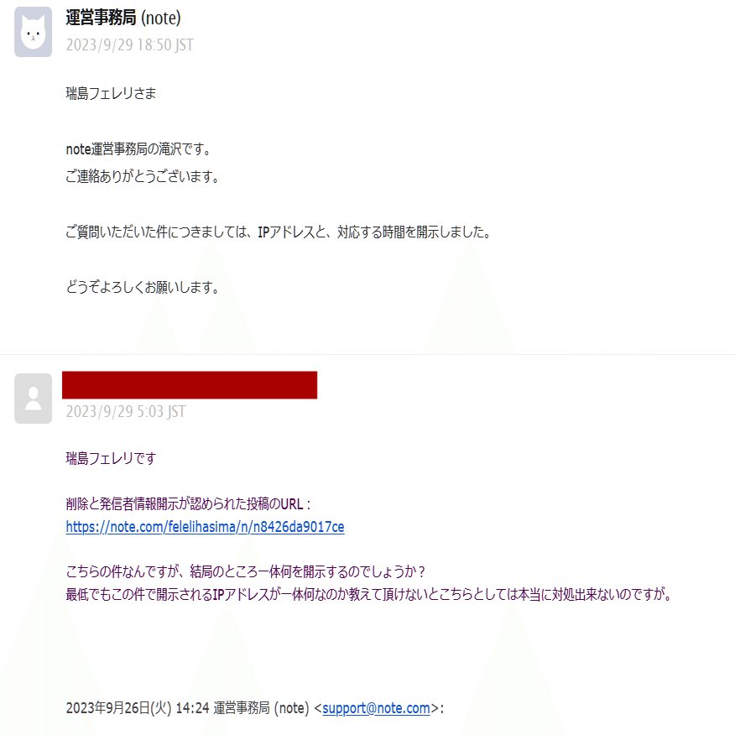
Task: Click the question line こちらの件なんですが
Action: pyautogui.click(x=245, y=571)
